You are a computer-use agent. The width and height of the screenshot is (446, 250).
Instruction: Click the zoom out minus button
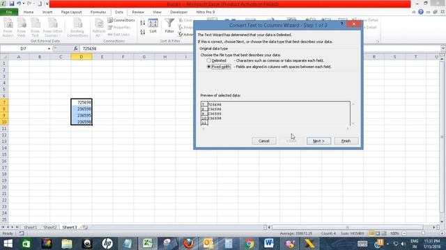[404, 233]
